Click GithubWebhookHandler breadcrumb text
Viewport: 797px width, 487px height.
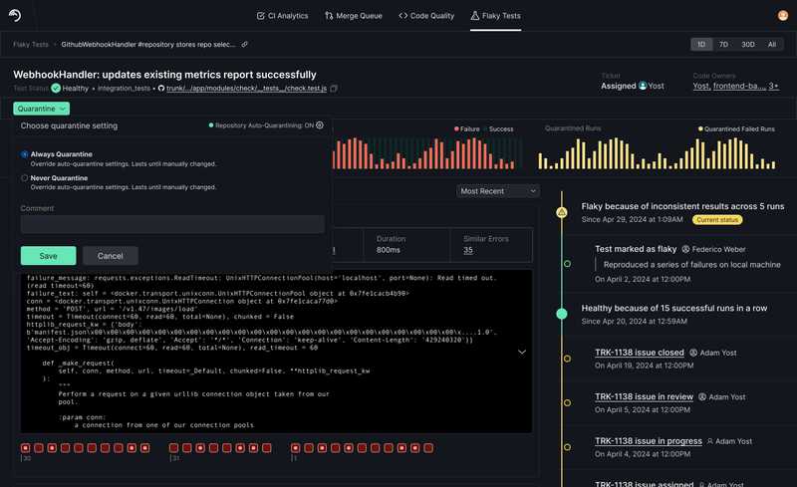[147, 44]
